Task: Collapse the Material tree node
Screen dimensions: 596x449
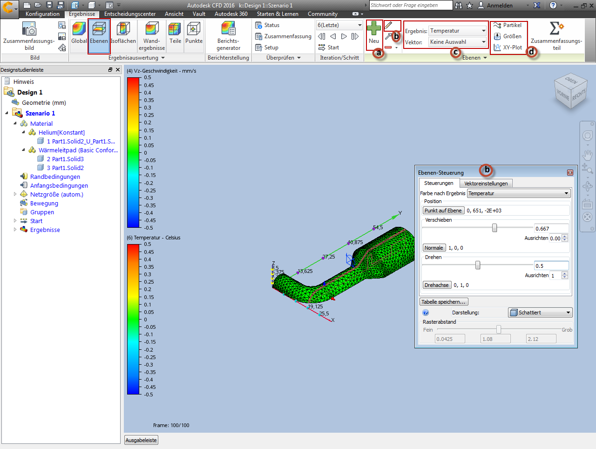Action: (15, 123)
